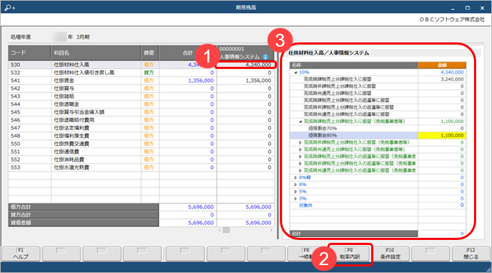Select the 仕掛賃金 account name
The width and height of the screenshot is (492, 273).
coord(64,80)
